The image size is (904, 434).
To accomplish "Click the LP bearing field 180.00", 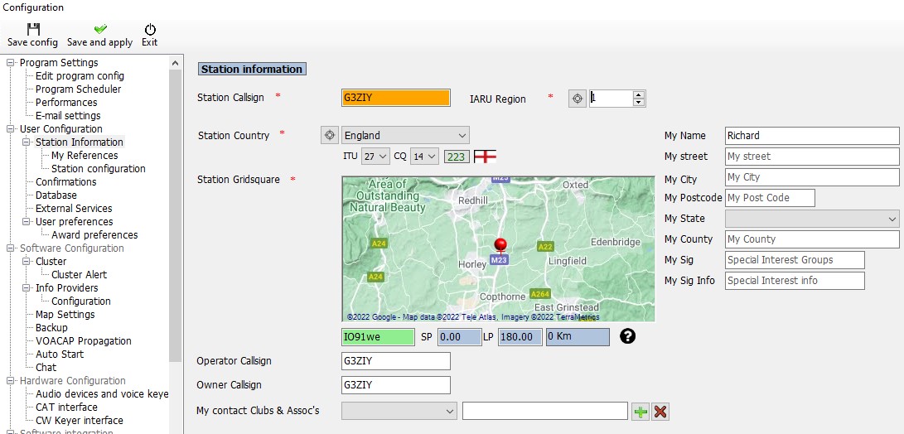I will click(520, 337).
